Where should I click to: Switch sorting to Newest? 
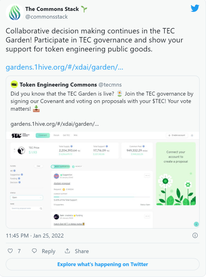point(77,166)
